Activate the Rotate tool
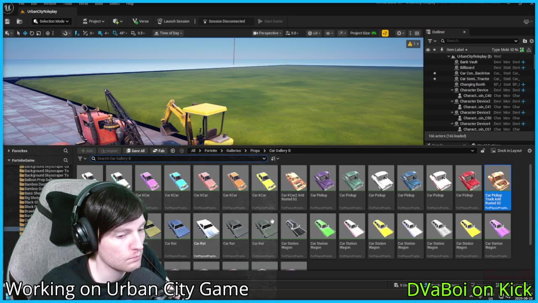The image size is (538, 303). tap(32, 33)
